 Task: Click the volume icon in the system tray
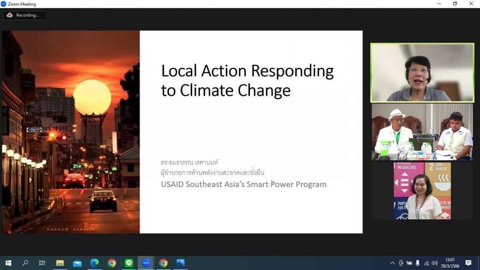click(x=435, y=263)
